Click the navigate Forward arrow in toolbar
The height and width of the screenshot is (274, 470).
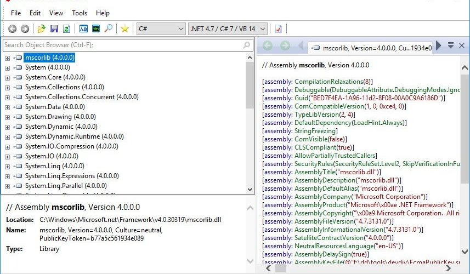point(25,28)
